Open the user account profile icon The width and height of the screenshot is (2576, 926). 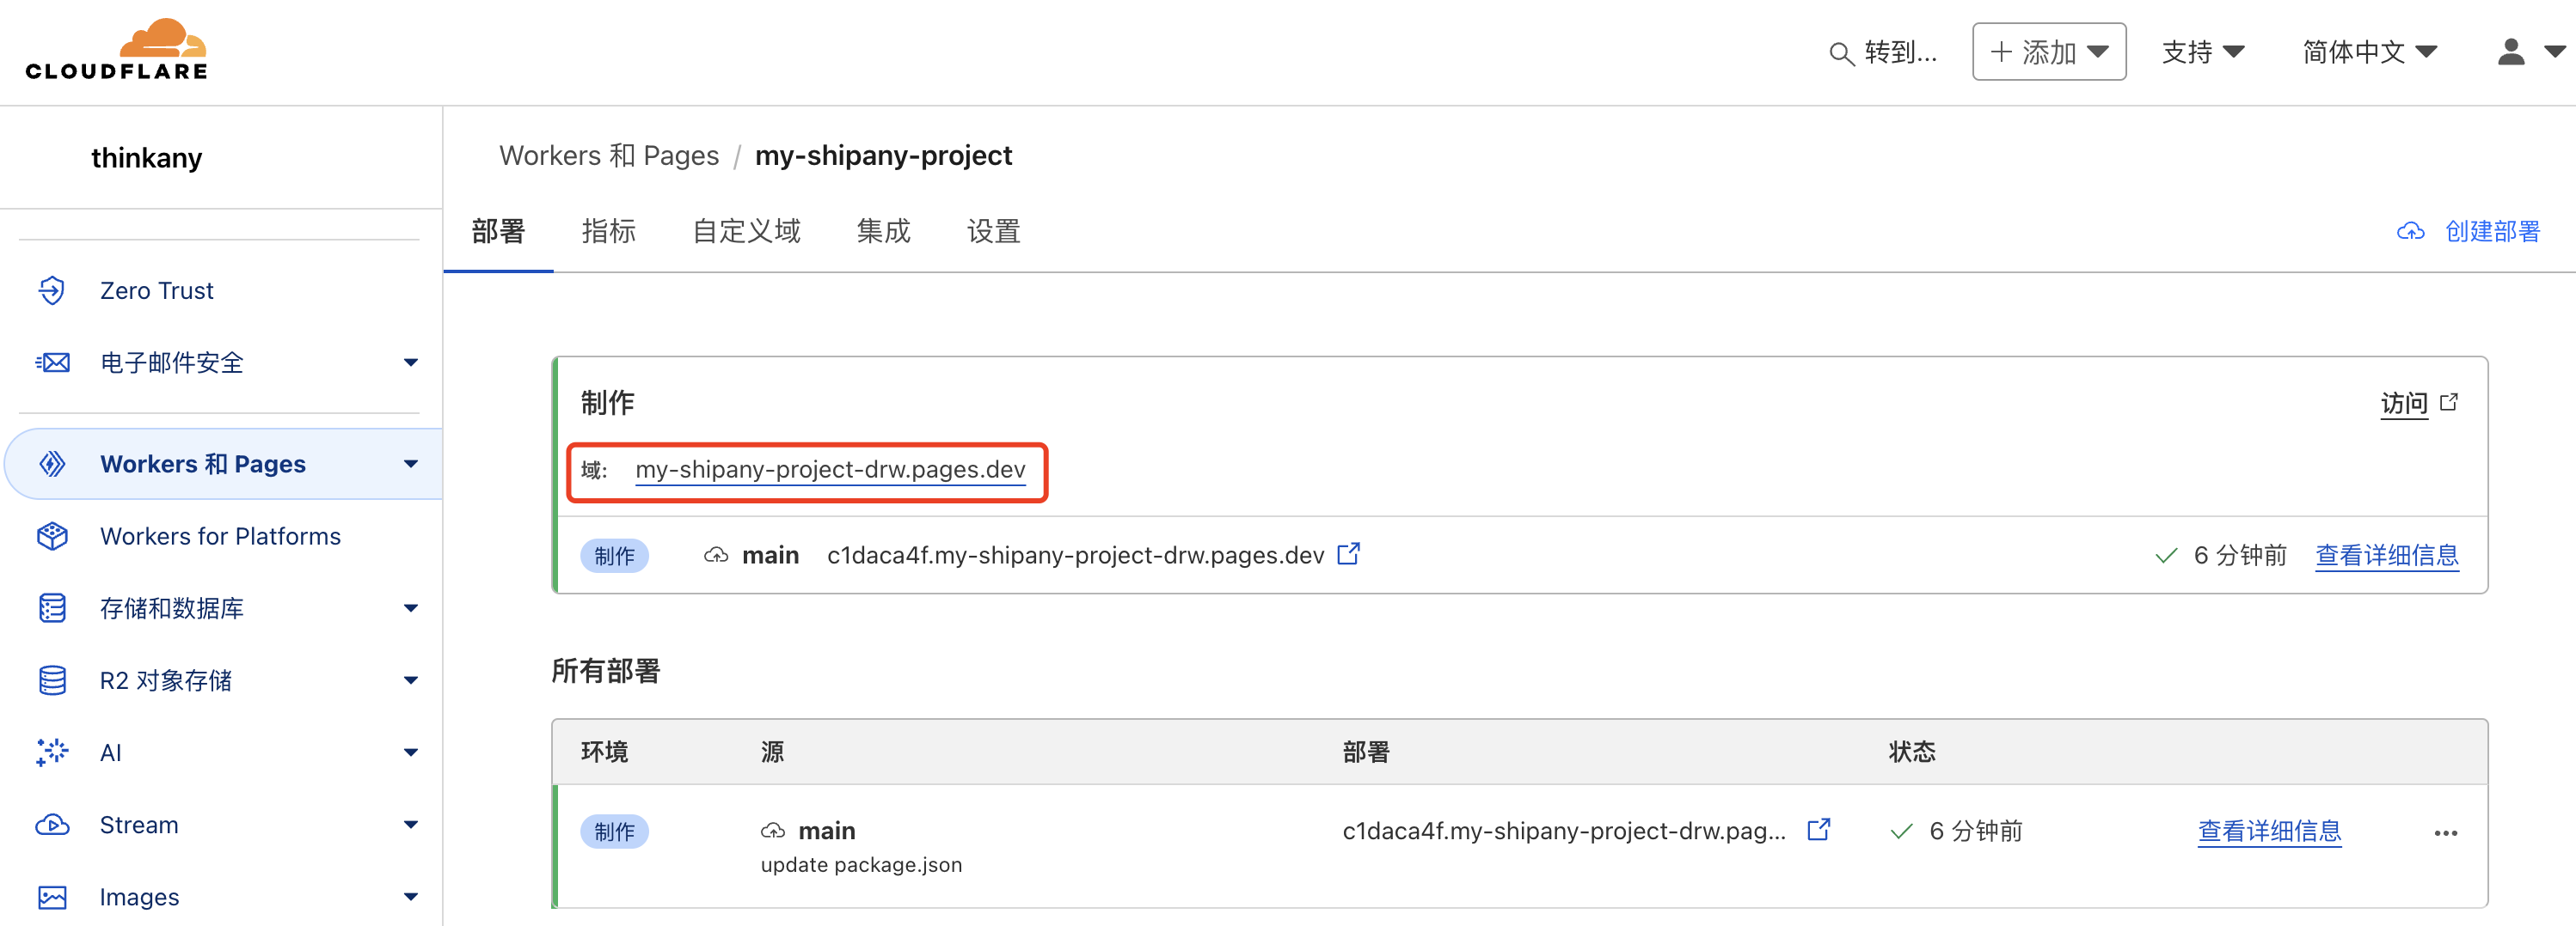pyautogui.click(x=2511, y=52)
